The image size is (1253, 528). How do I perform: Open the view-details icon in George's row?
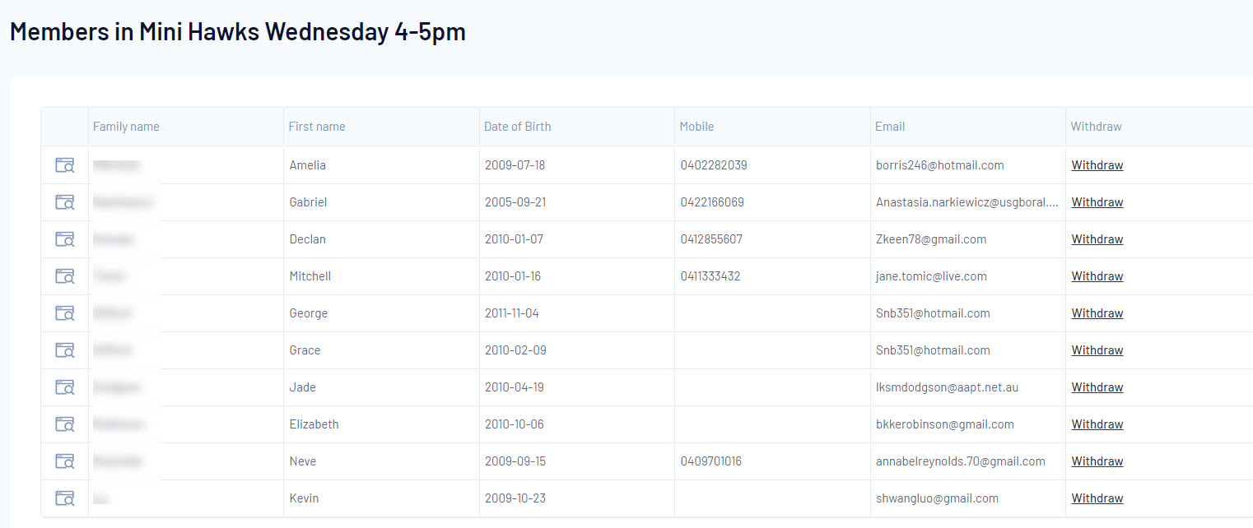65,313
